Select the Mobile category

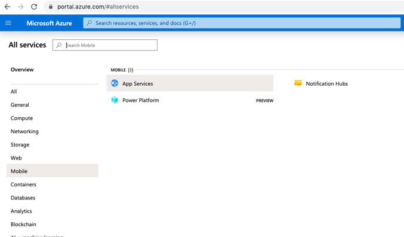(x=53, y=171)
